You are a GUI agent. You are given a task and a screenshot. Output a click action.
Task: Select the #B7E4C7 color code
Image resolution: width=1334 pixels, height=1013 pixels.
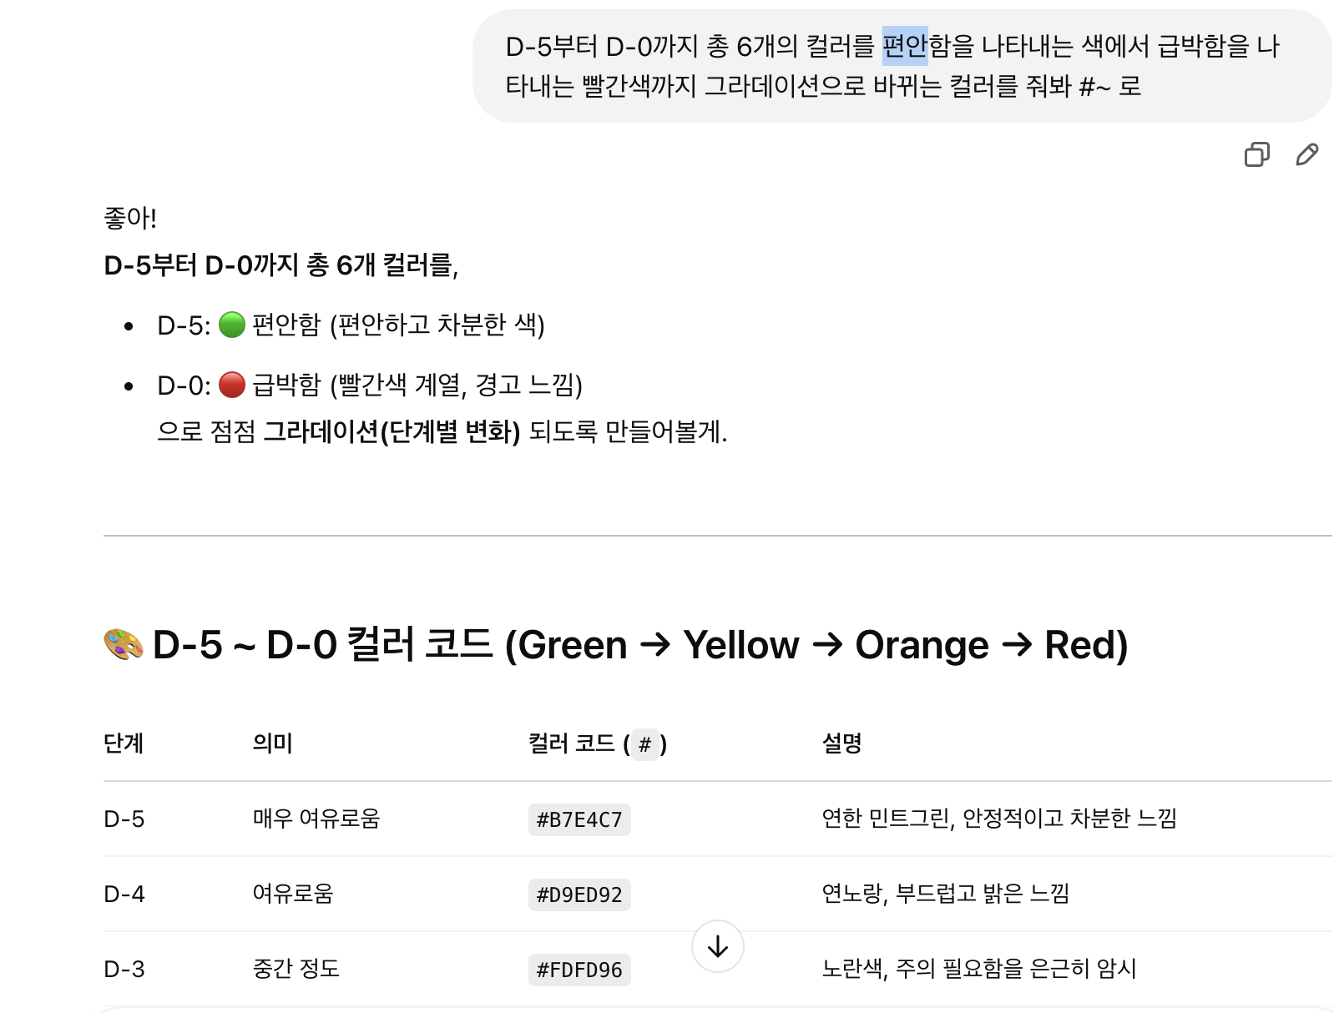coord(579,819)
